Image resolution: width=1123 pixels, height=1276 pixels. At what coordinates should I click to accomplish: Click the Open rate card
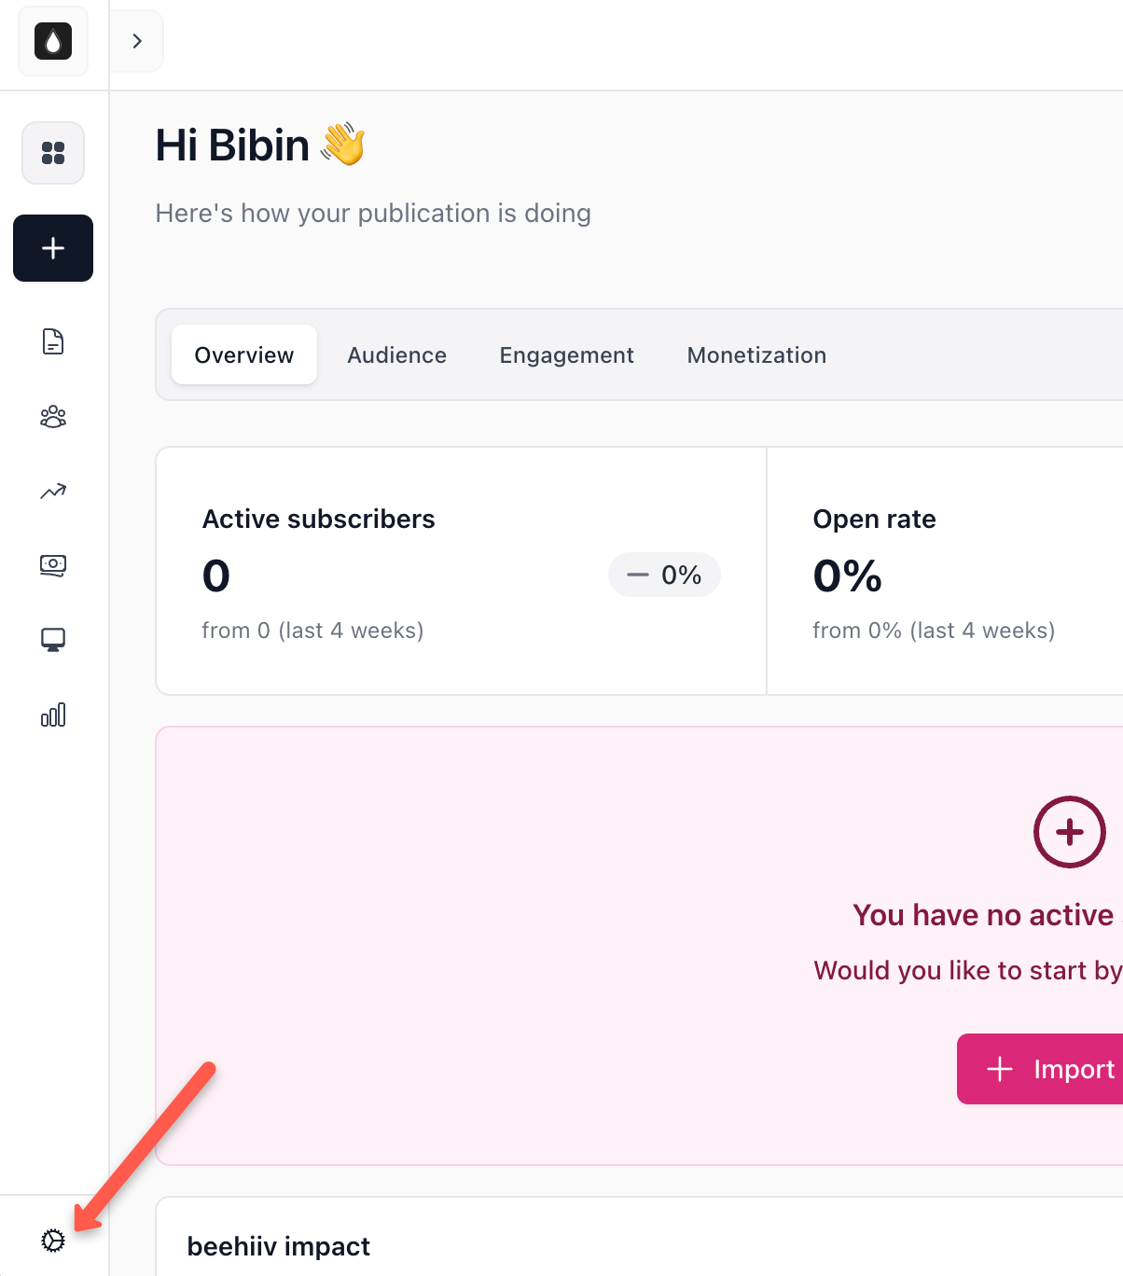tap(945, 571)
